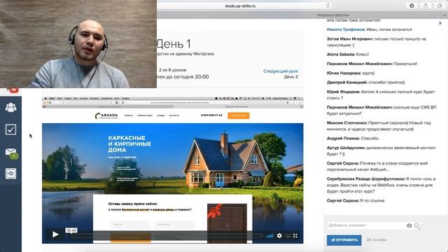This screenshot has height=252, width=448.
Task: Click Андрей Плахов name in chat
Action: pos(343,139)
